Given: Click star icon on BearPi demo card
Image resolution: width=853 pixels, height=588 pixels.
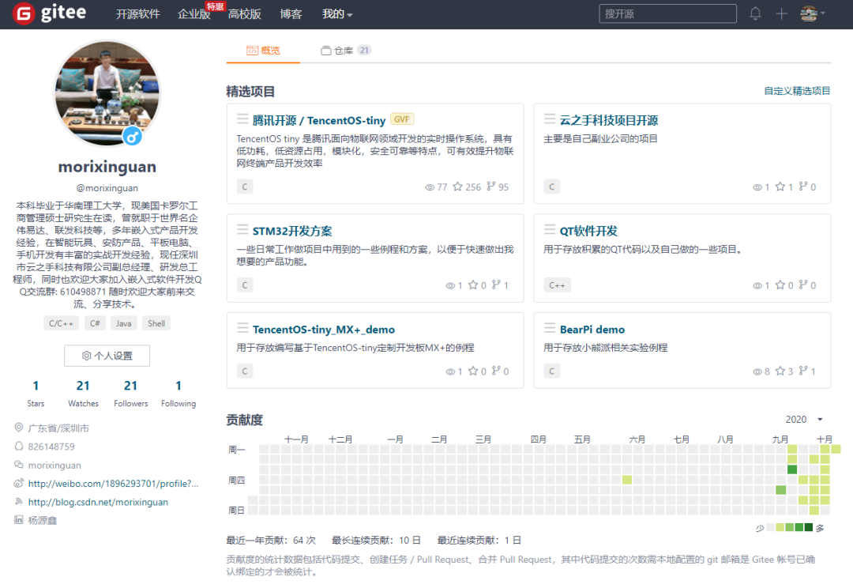Looking at the screenshot, I should 780,371.
